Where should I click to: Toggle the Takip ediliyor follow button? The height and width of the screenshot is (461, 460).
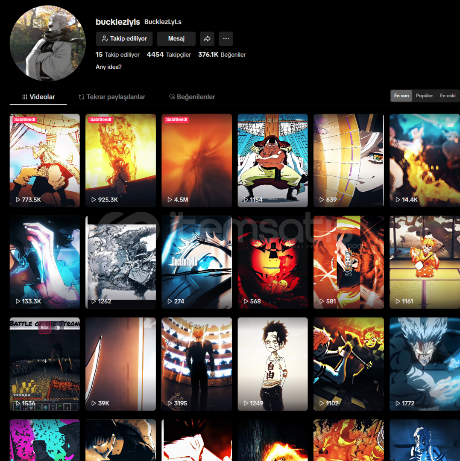(124, 39)
